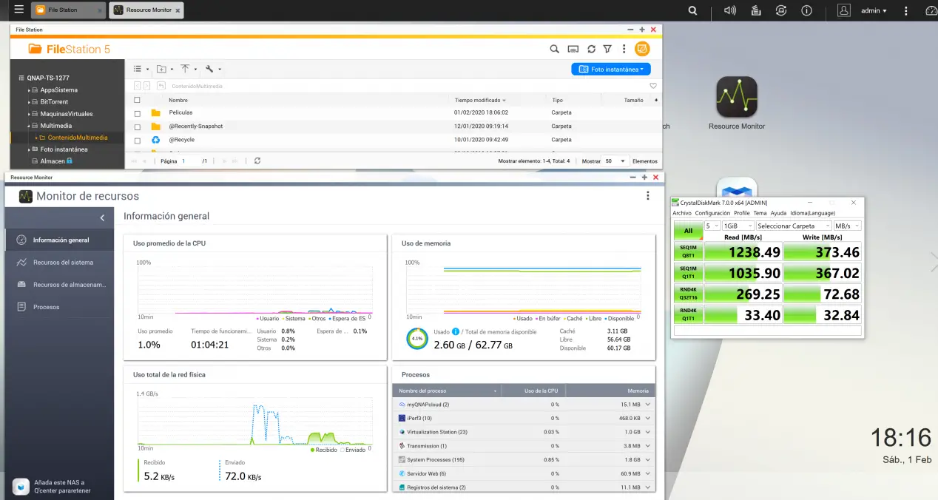This screenshot has width=938, height=500.
Task: Check the @Recycle row checkbox
Action: tap(137, 140)
